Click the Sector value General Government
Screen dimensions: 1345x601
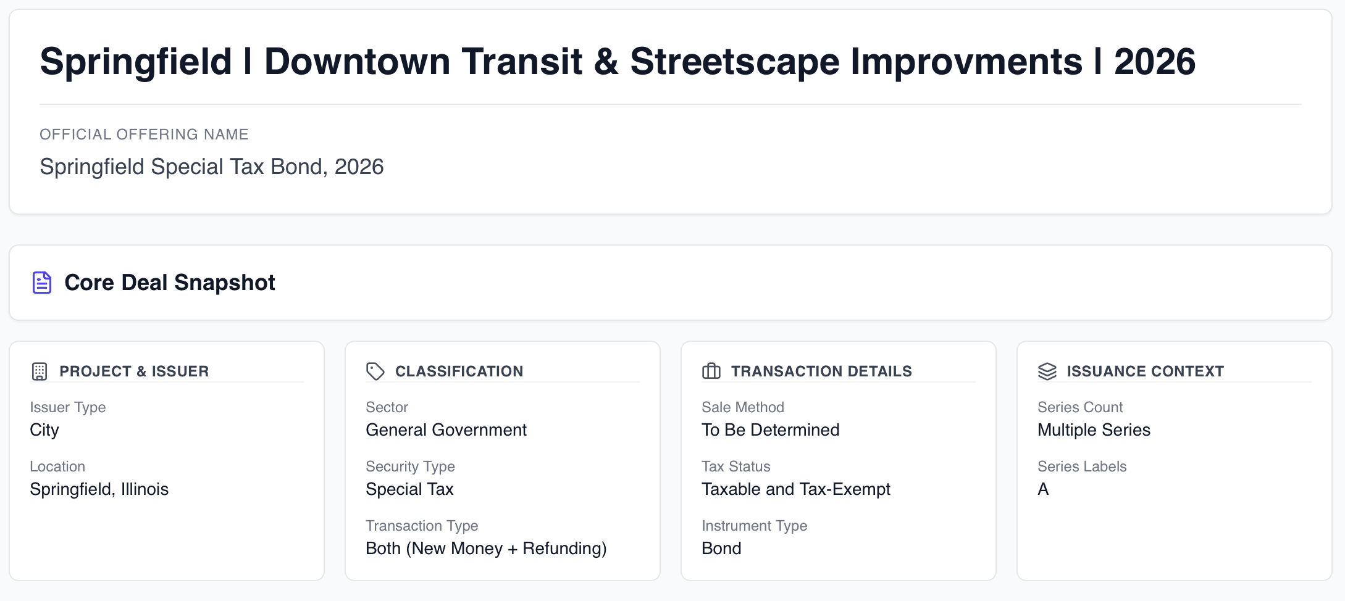[x=446, y=430]
